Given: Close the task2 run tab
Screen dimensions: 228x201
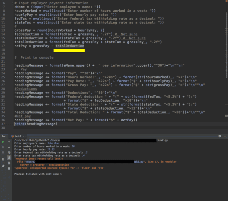Looking at the screenshot, I should pos(24,136).
